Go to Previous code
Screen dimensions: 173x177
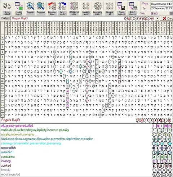tap(52, 6)
